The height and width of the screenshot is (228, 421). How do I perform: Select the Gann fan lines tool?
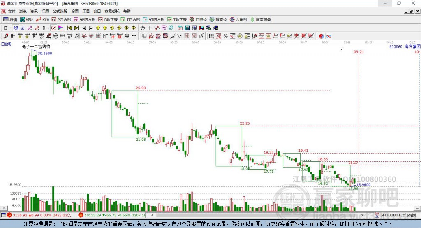(x=151, y=36)
